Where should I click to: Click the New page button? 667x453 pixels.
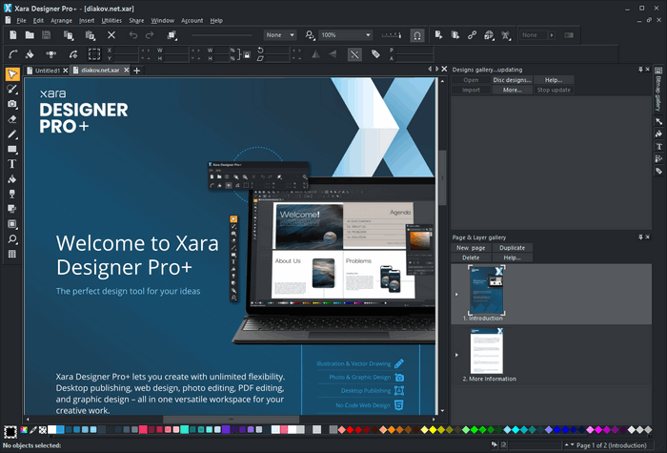tap(471, 248)
